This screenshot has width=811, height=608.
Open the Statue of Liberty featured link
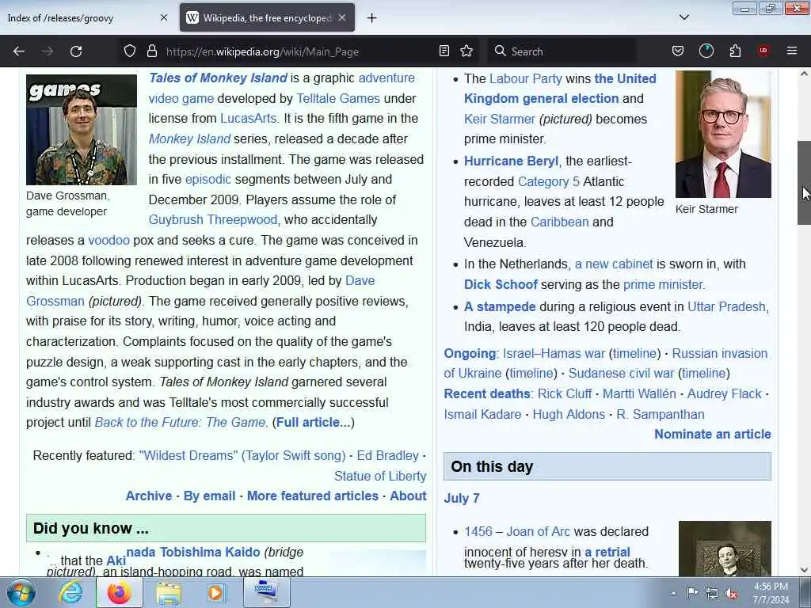pyautogui.click(x=380, y=476)
